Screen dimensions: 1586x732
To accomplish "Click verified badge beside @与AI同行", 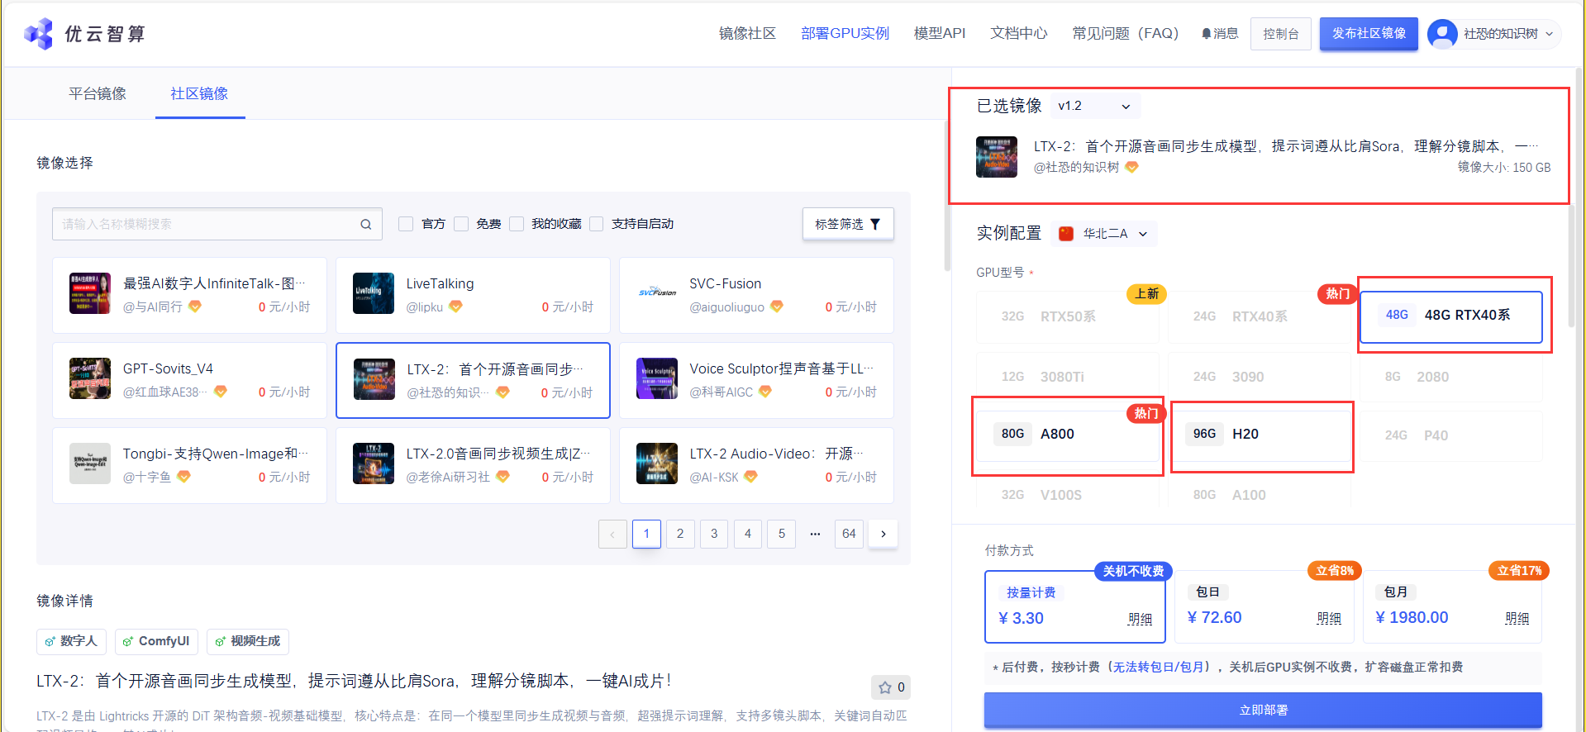I will tap(195, 307).
